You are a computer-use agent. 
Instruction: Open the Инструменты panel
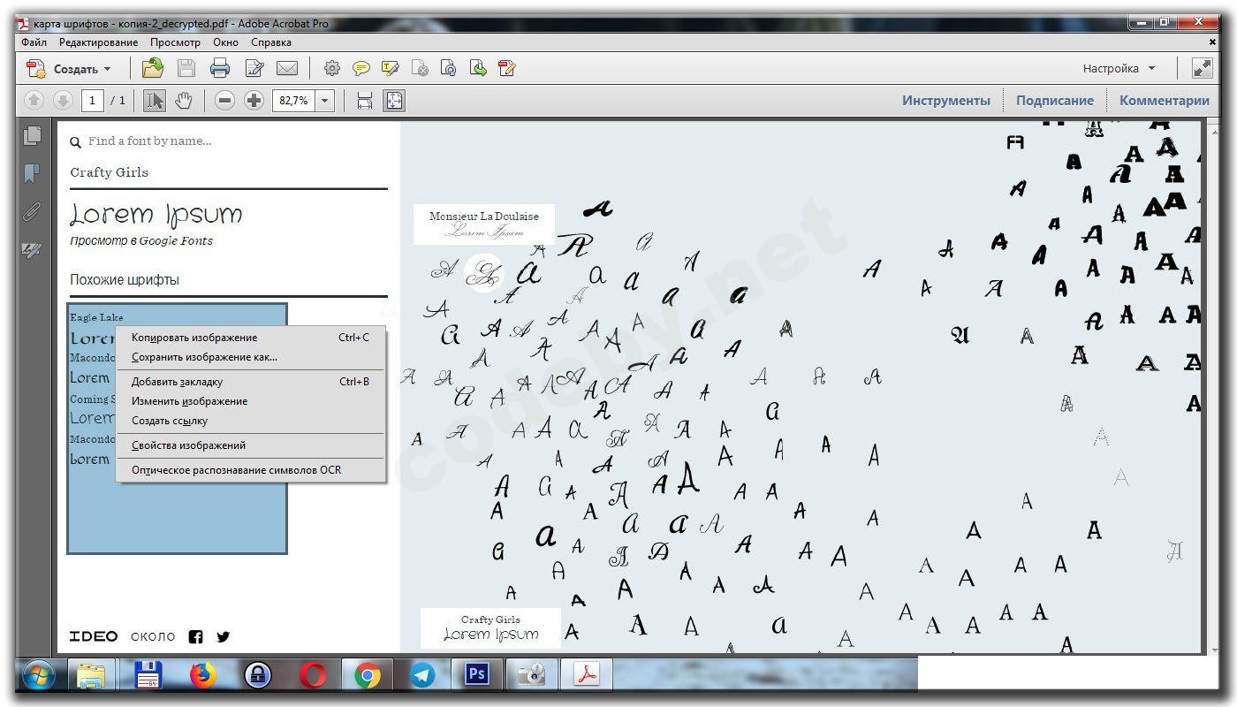[945, 101]
